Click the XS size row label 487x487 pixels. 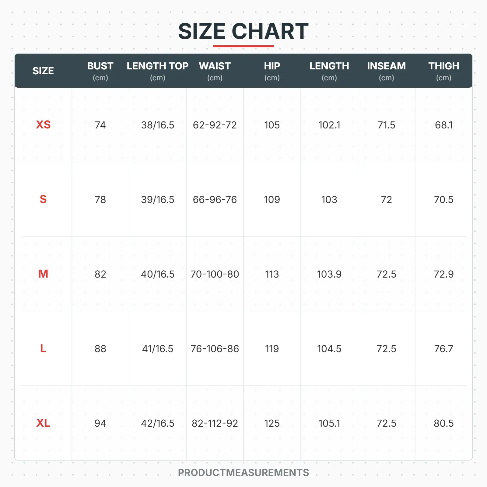click(x=43, y=125)
